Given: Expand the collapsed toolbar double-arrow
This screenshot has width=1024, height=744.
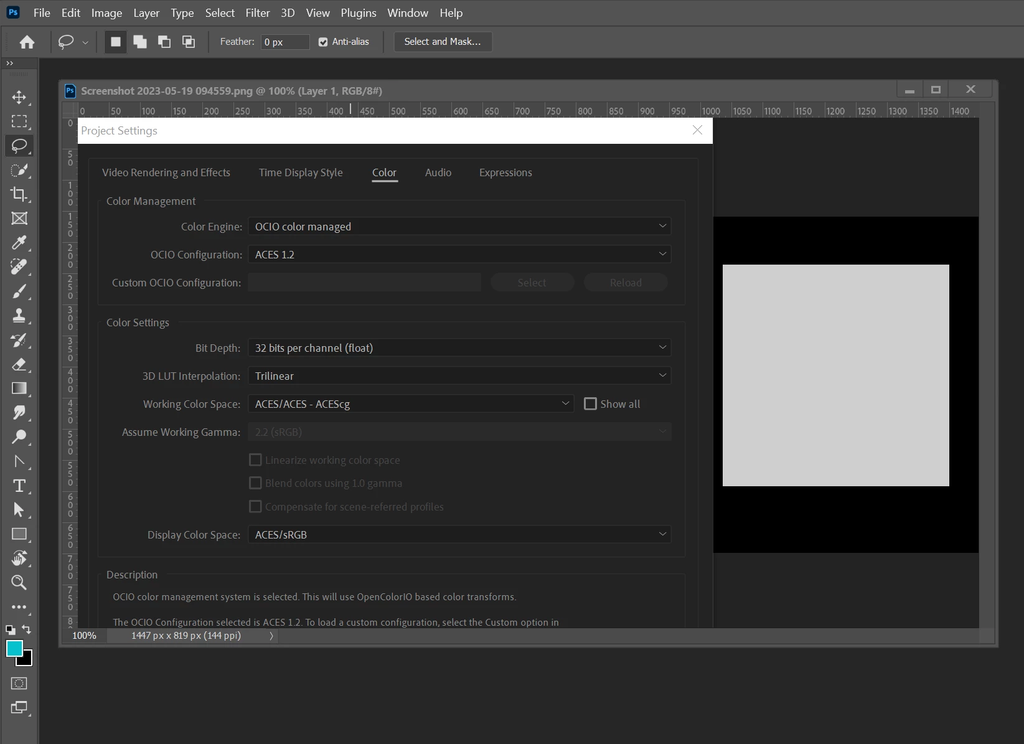Looking at the screenshot, I should (x=9, y=63).
